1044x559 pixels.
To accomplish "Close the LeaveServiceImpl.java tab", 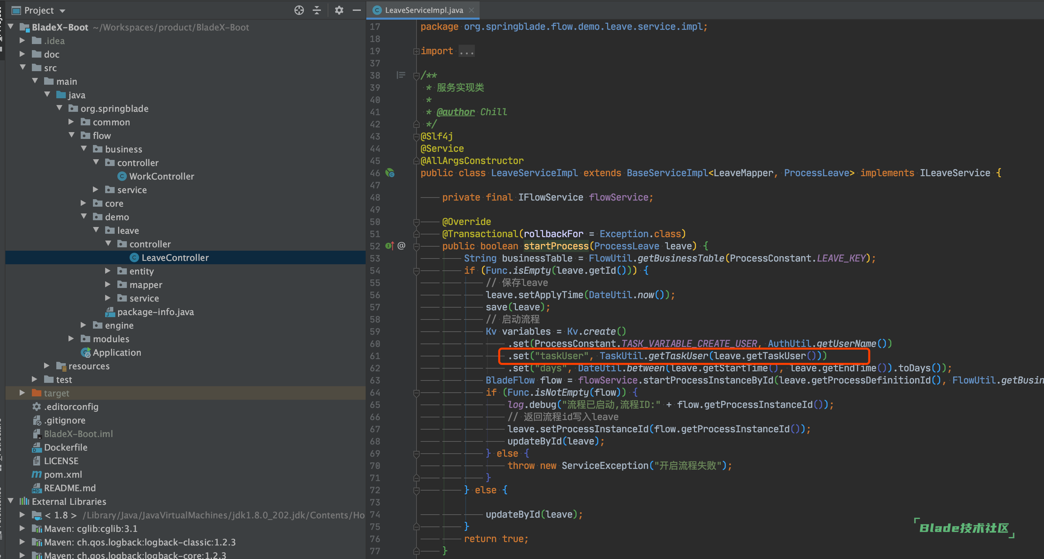I will click(471, 10).
